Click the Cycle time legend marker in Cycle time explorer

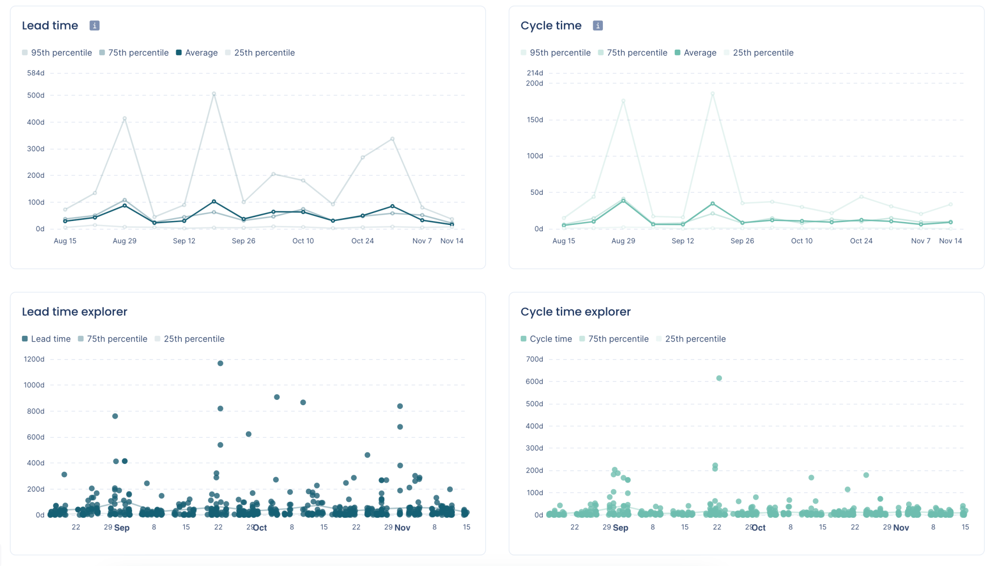(x=523, y=339)
